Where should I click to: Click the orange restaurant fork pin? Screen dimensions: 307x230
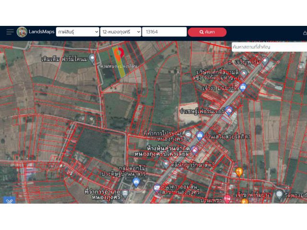pyautogui.click(x=239, y=172)
